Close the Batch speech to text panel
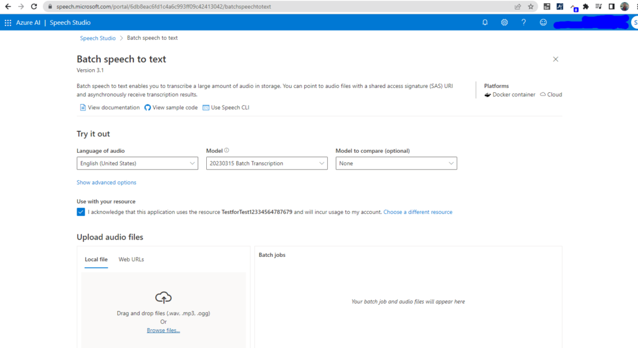Image resolution: width=638 pixels, height=348 pixels. click(x=555, y=59)
